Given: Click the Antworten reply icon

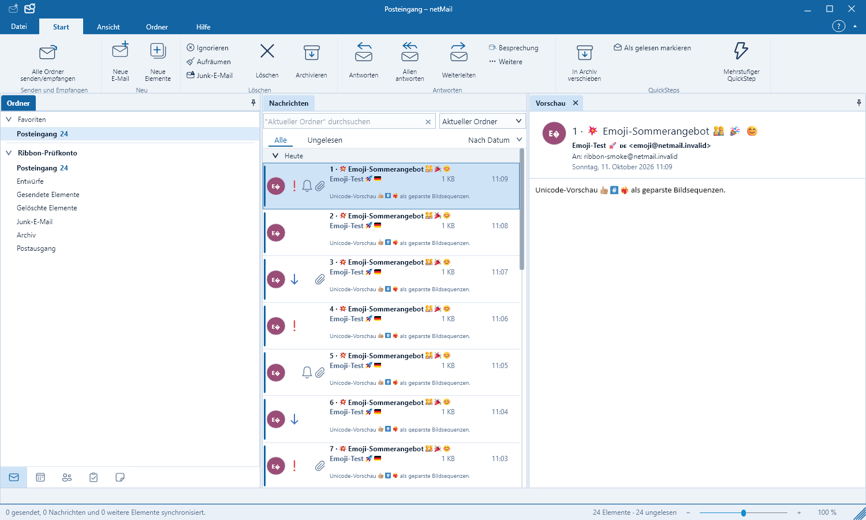Looking at the screenshot, I should [x=364, y=51].
